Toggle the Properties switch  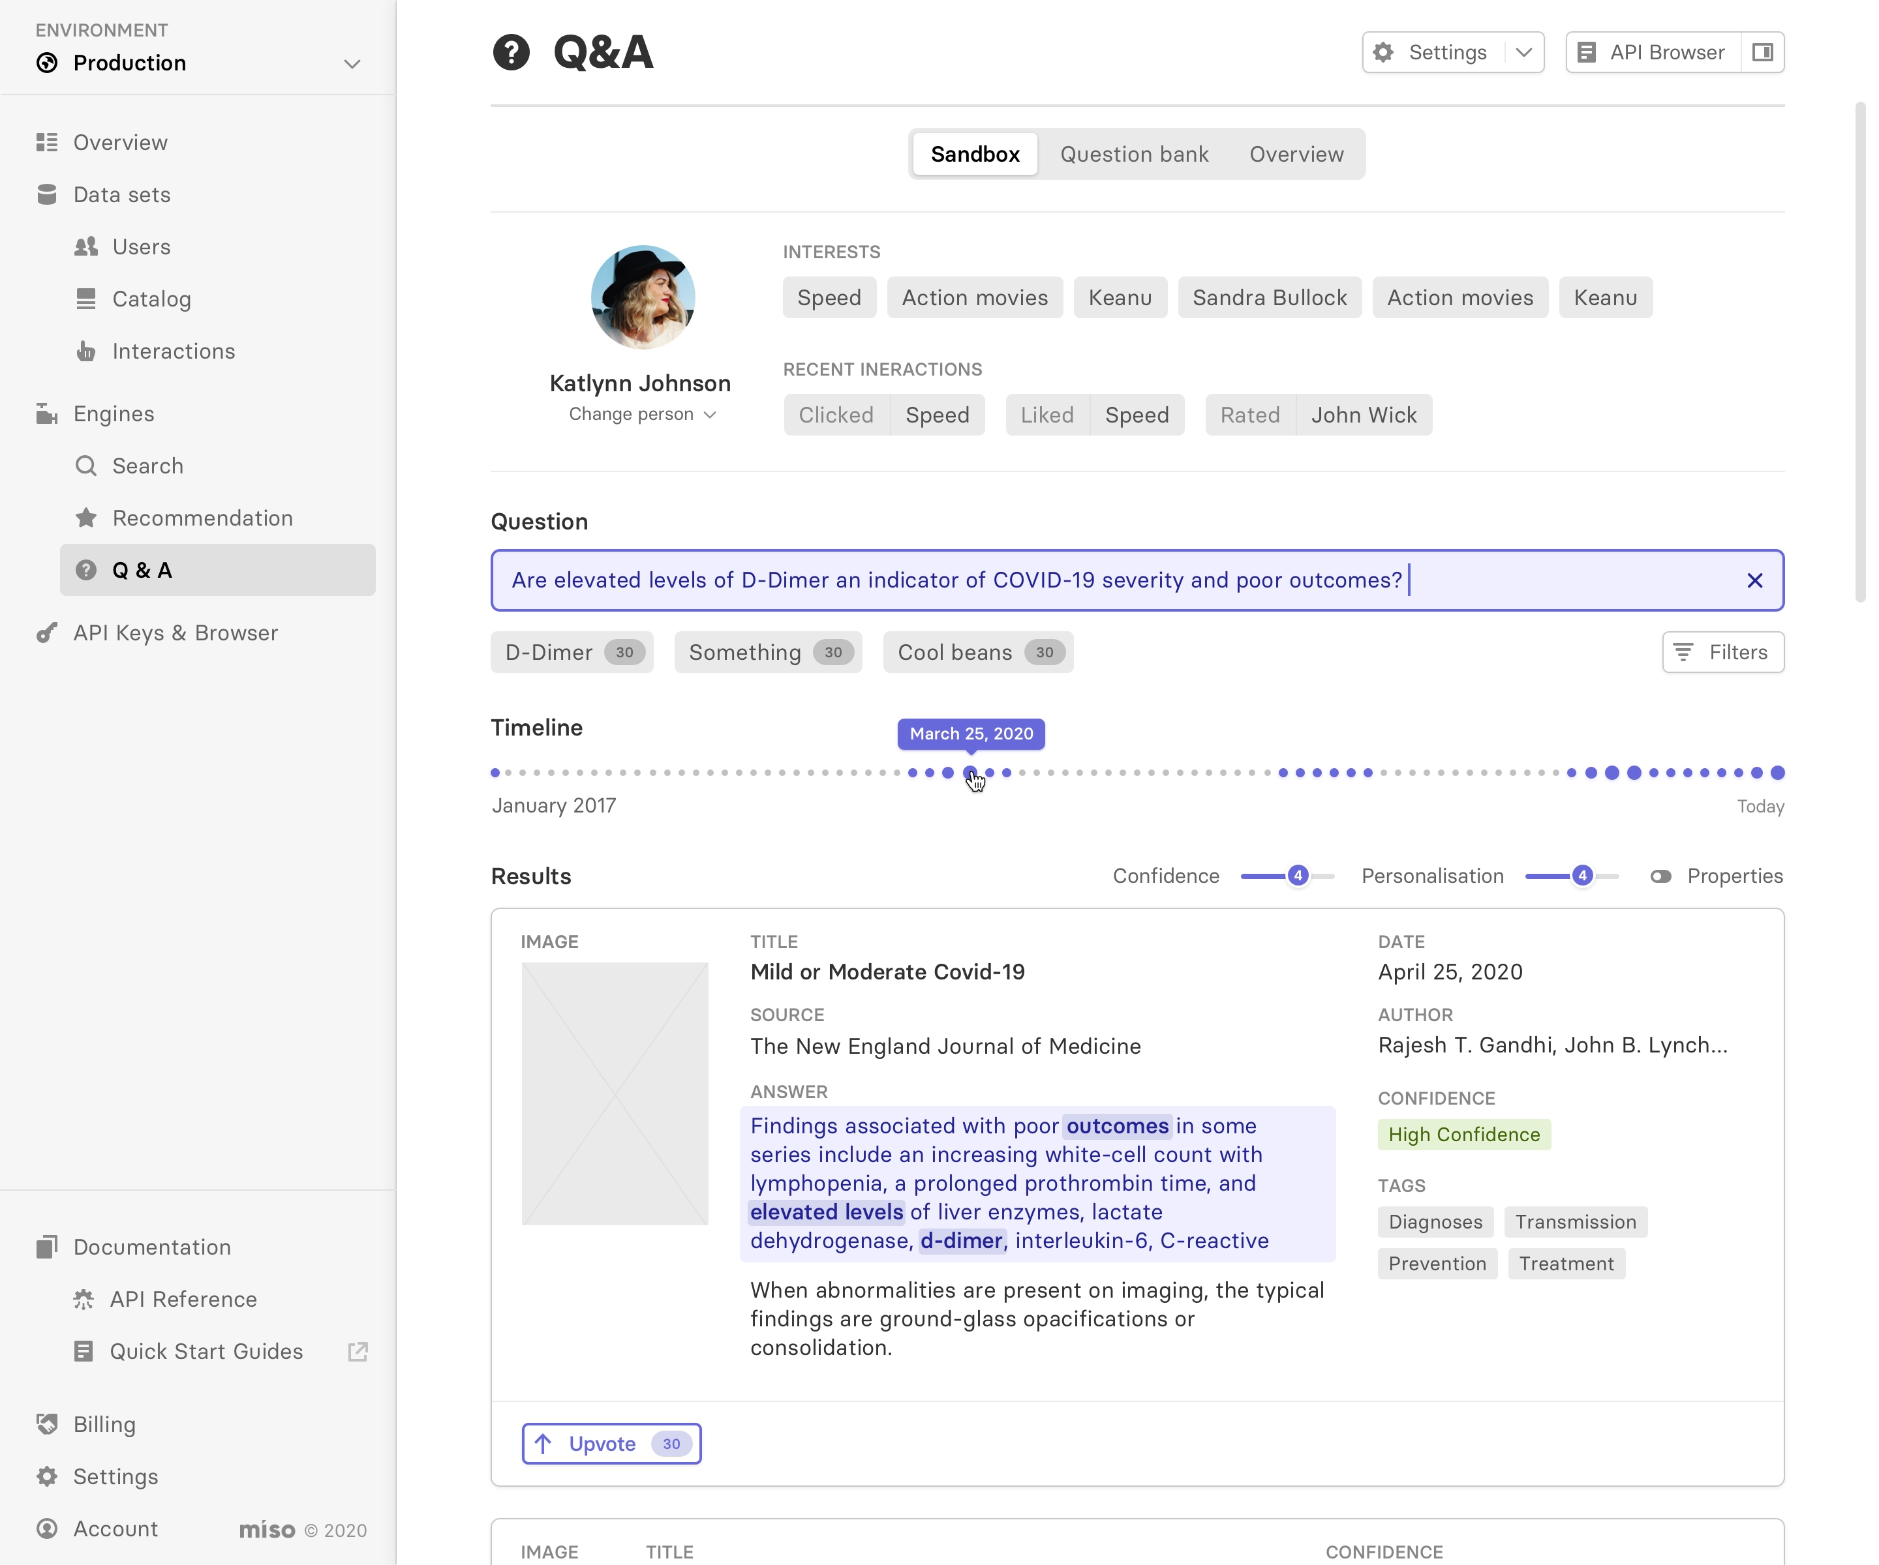click(1660, 876)
